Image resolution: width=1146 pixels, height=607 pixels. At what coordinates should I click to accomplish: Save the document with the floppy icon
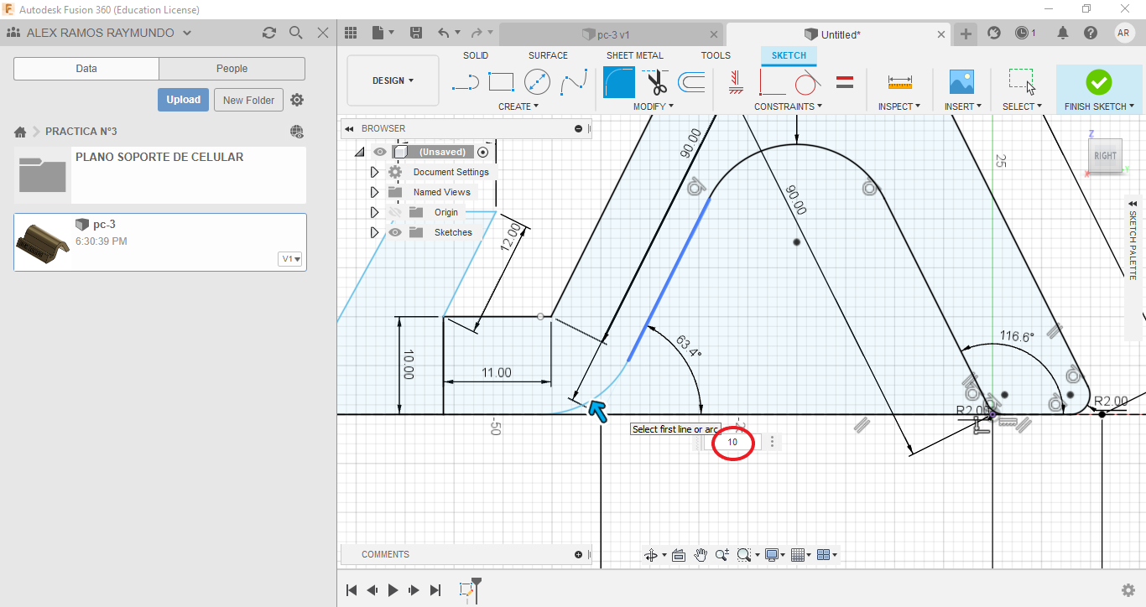coord(416,33)
